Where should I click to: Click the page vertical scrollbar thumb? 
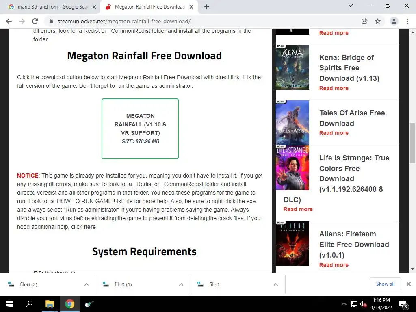[412, 143]
